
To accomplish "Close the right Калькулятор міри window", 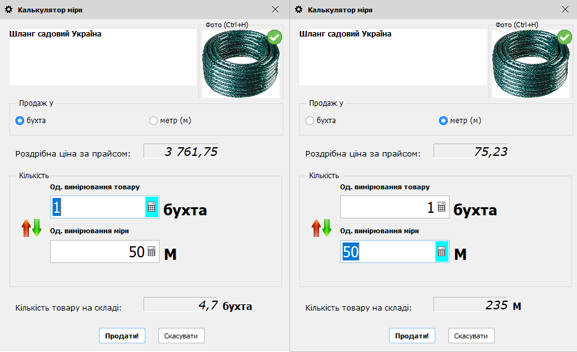I will (565, 10).
